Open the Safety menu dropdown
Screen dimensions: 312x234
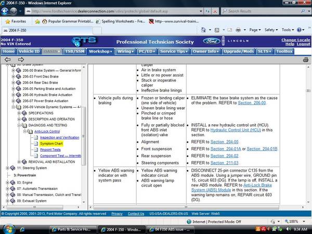[271, 30]
